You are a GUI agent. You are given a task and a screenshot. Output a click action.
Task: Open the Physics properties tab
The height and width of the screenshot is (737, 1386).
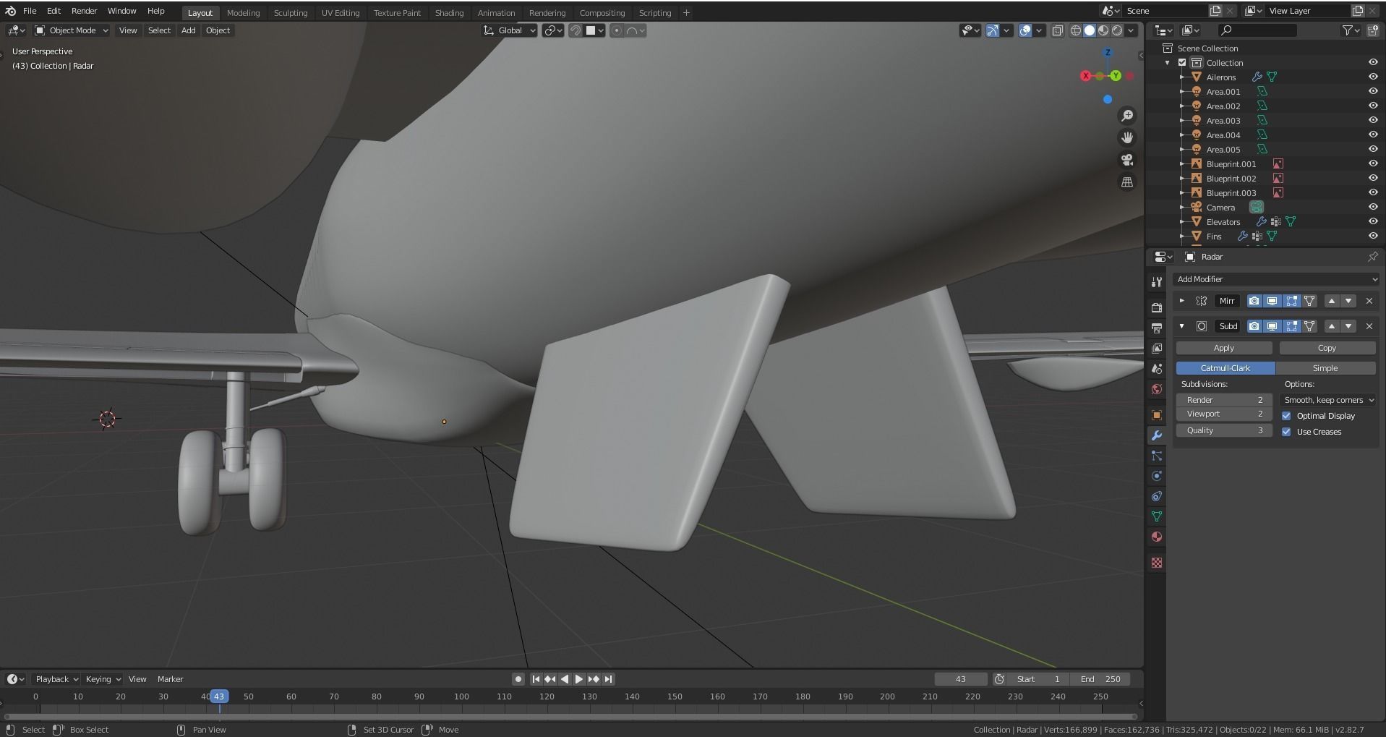tap(1157, 476)
